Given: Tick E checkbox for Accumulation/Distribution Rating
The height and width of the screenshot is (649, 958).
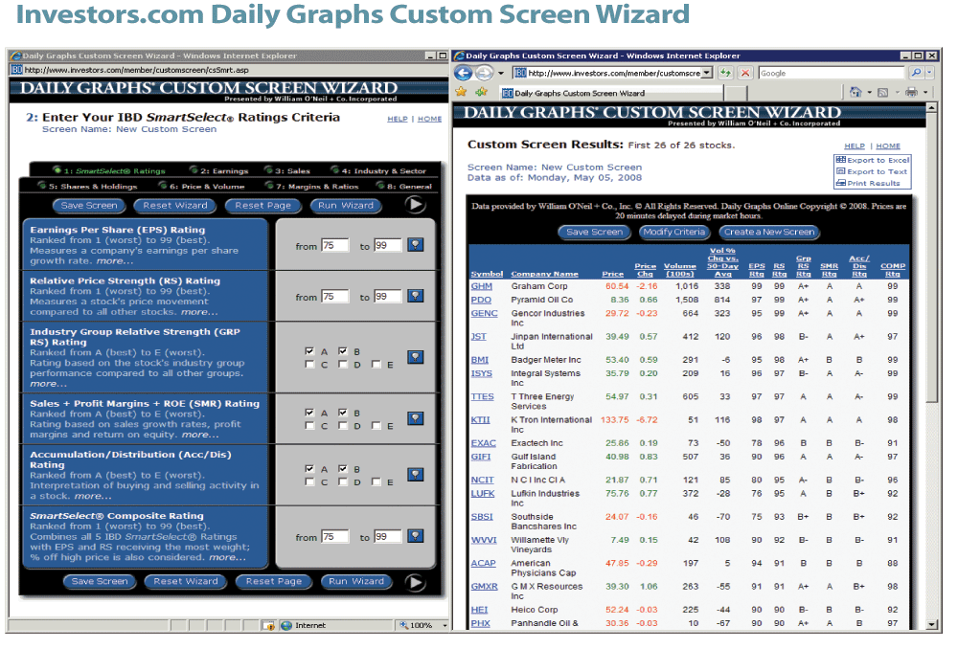Looking at the screenshot, I should pyautogui.click(x=376, y=482).
